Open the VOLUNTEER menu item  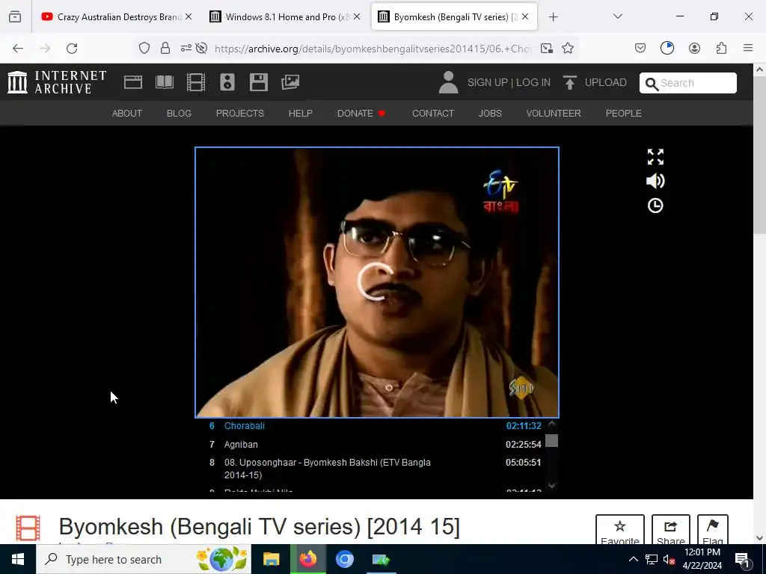pyautogui.click(x=554, y=114)
